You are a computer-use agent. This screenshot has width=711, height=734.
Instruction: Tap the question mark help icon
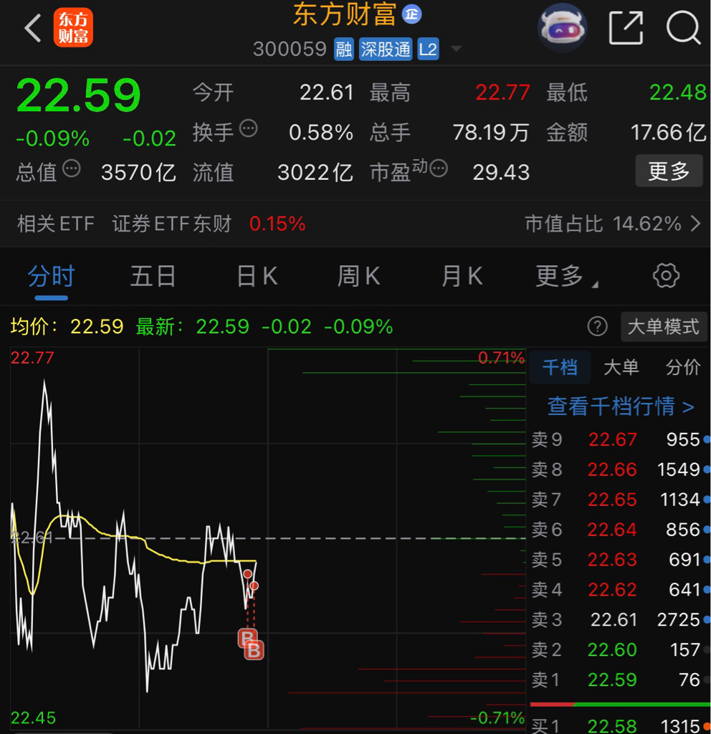[598, 326]
